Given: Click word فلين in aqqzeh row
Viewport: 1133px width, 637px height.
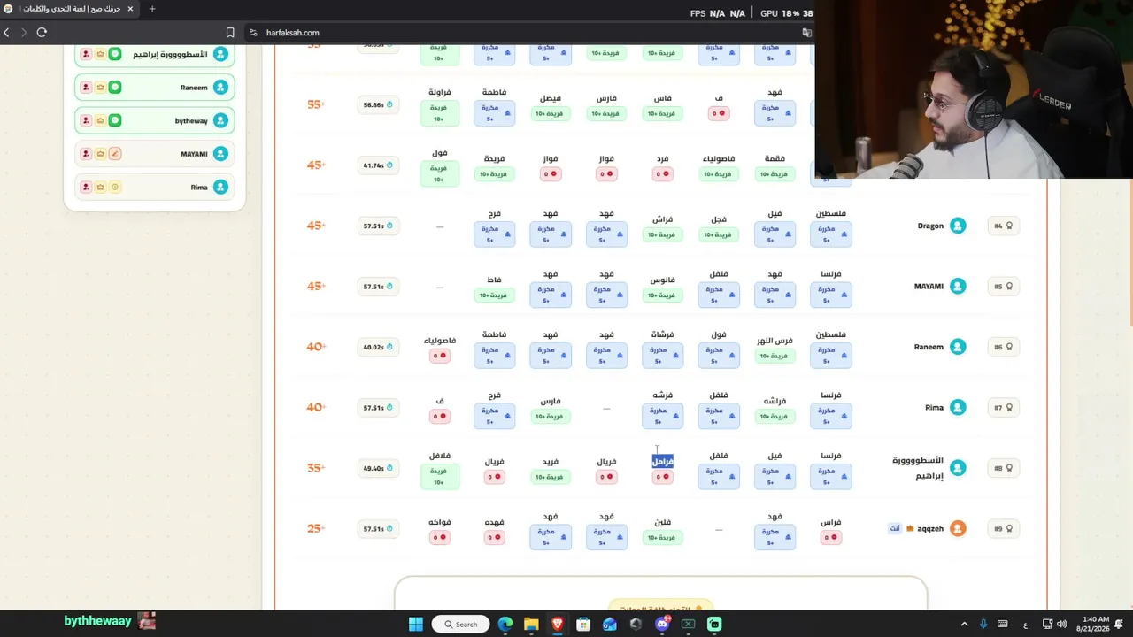Looking at the screenshot, I should click(x=663, y=522).
